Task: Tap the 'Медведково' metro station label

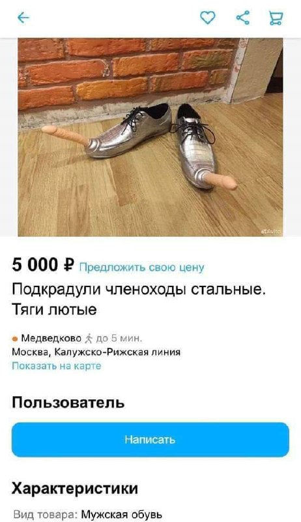Action: point(51,338)
